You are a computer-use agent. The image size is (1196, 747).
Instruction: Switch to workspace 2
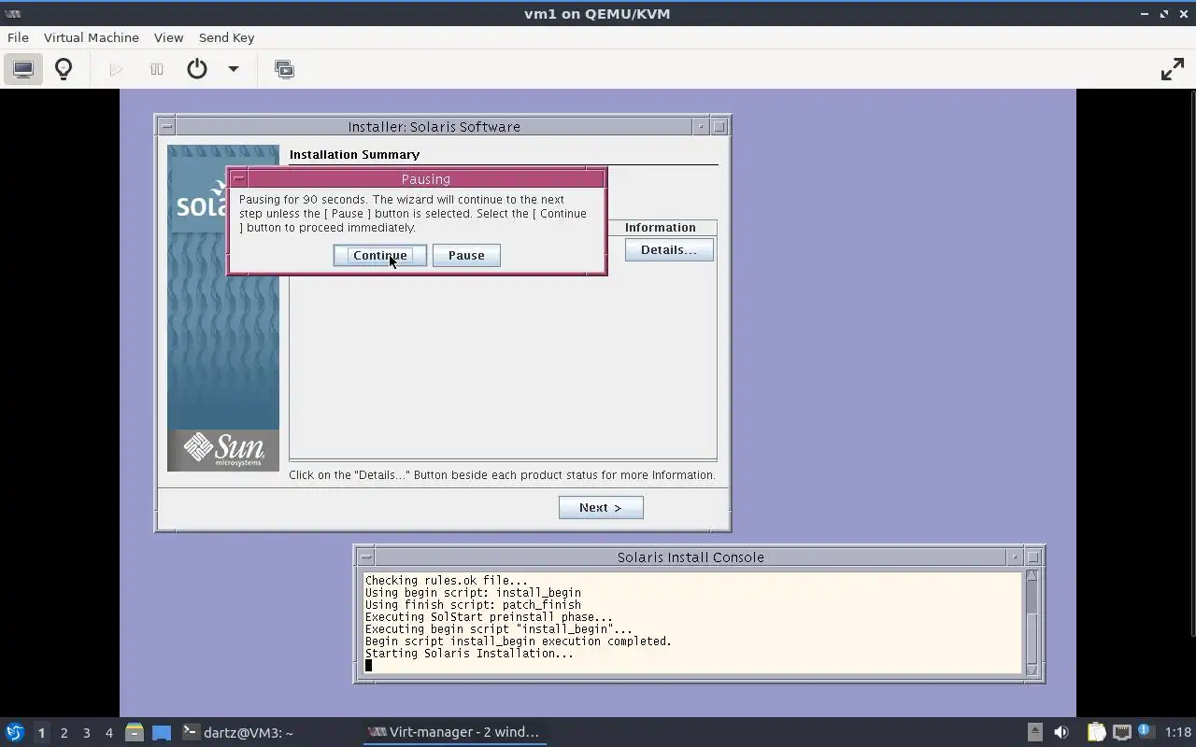[64, 733]
